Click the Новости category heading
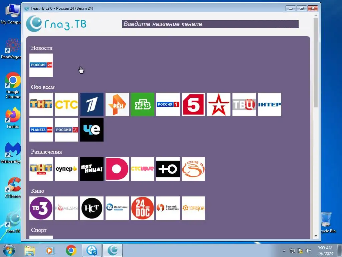The height and width of the screenshot is (257, 342). [42, 48]
